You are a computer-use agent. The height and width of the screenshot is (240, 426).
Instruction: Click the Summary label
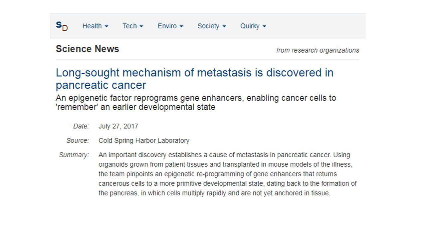click(x=74, y=155)
